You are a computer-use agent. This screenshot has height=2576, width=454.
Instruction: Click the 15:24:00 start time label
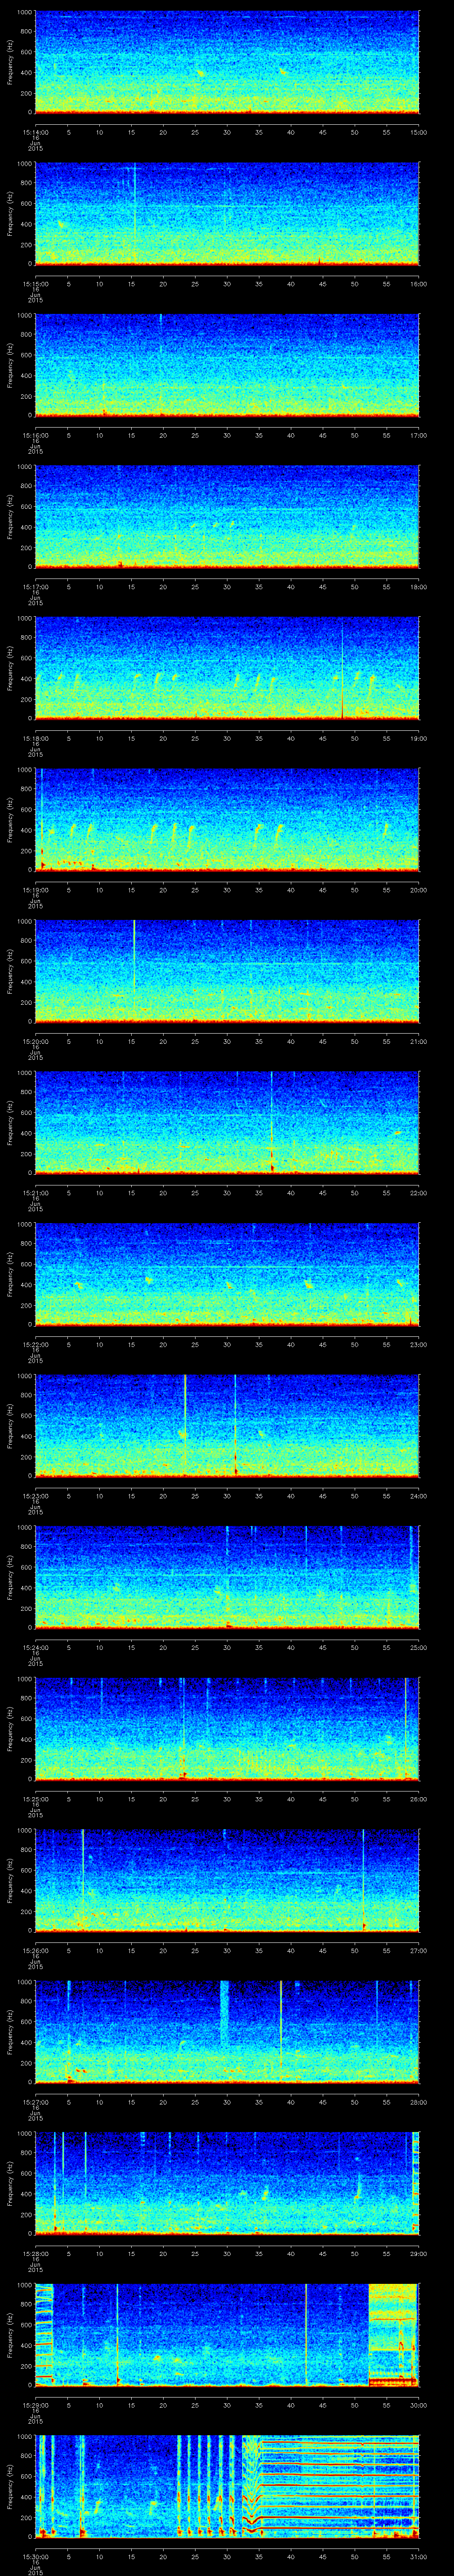pyautogui.click(x=35, y=1647)
